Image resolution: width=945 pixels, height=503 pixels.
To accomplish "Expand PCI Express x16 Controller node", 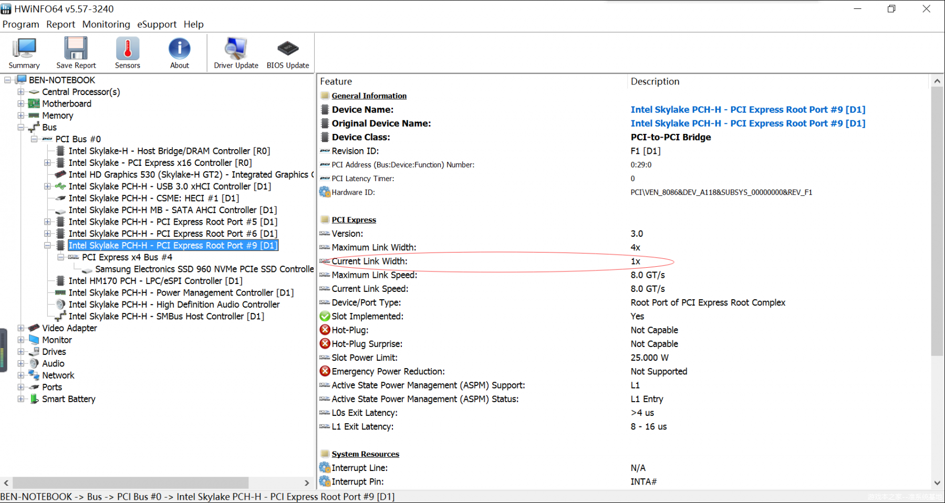I will point(47,163).
